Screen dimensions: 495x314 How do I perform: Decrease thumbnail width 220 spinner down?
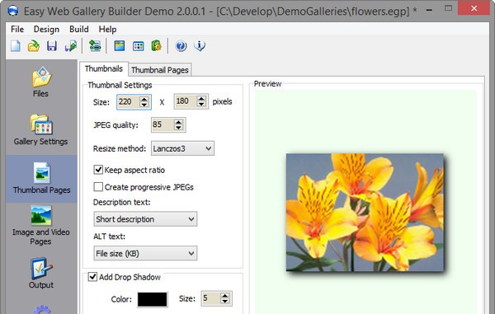coord(144,105)
